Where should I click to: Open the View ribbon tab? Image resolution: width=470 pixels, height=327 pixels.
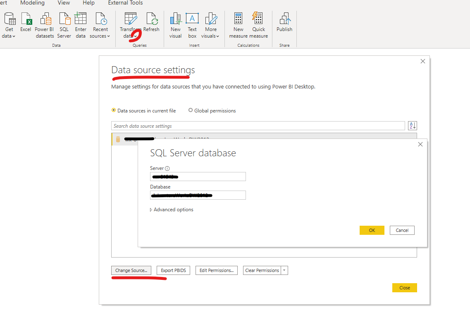[64, 3]
